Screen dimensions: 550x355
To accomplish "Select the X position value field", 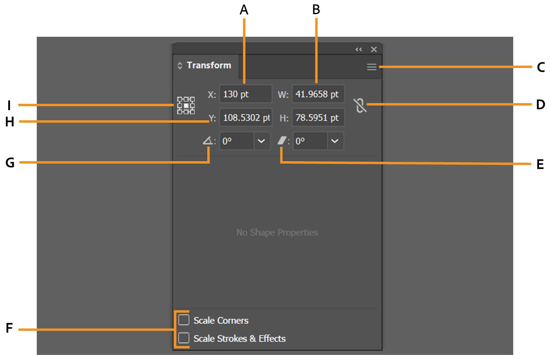I will [x=245, y=94].
